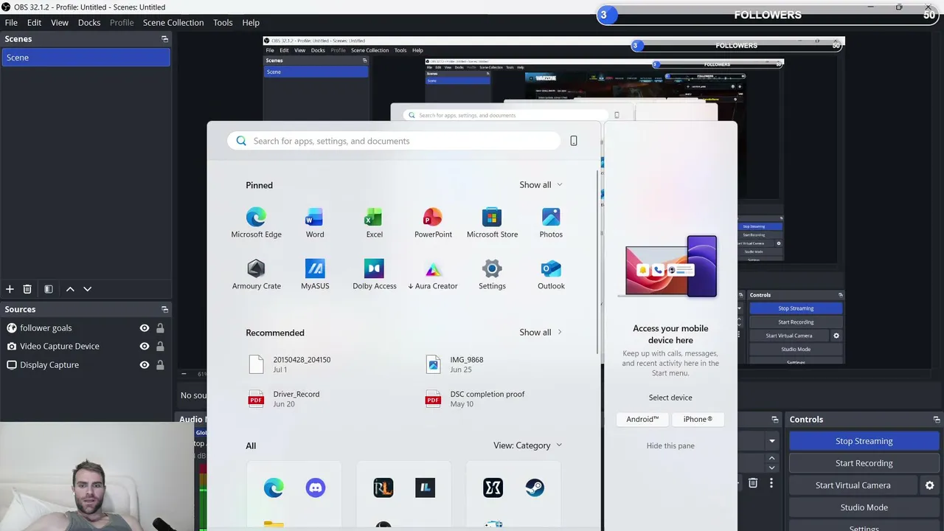
Task: Click Start Virtual Camera
Action: click(x=853, y=485)
